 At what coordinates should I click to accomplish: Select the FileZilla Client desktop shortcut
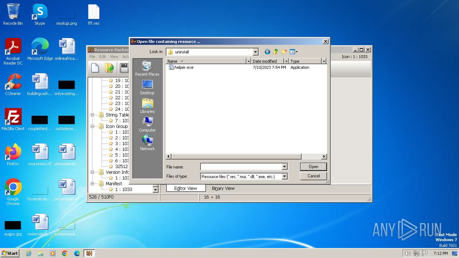[x=13, y=120]
